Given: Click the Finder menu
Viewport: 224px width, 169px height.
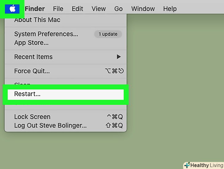Looking at the screenshot, I should [35, 9].
